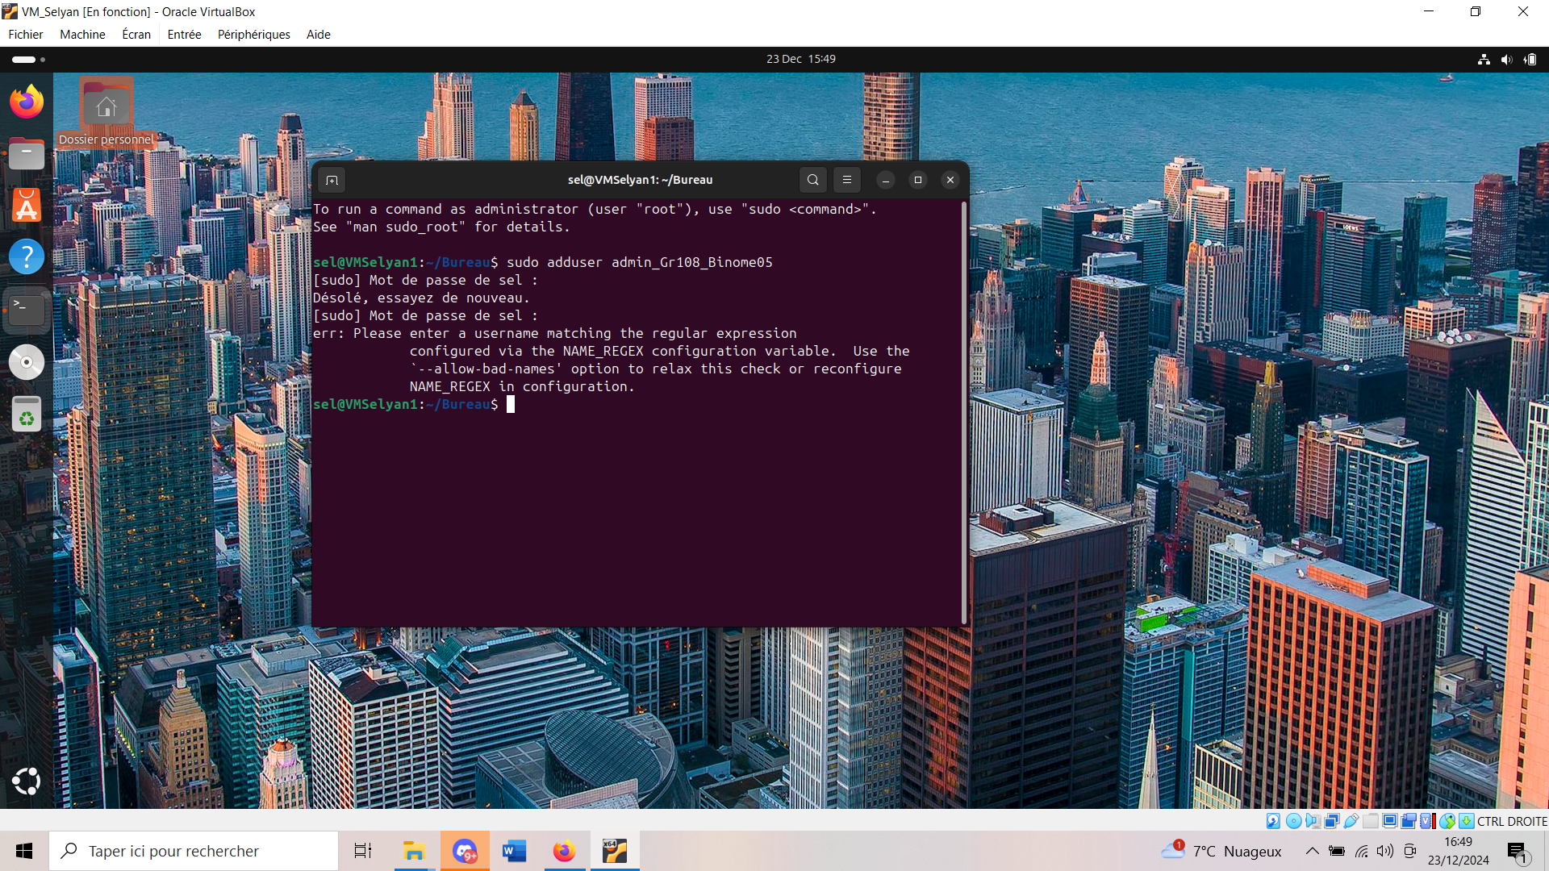The image size is (1549, 871).
Task: Click the VirtualBox USB indicator
Action: (x=1351, y=821)
